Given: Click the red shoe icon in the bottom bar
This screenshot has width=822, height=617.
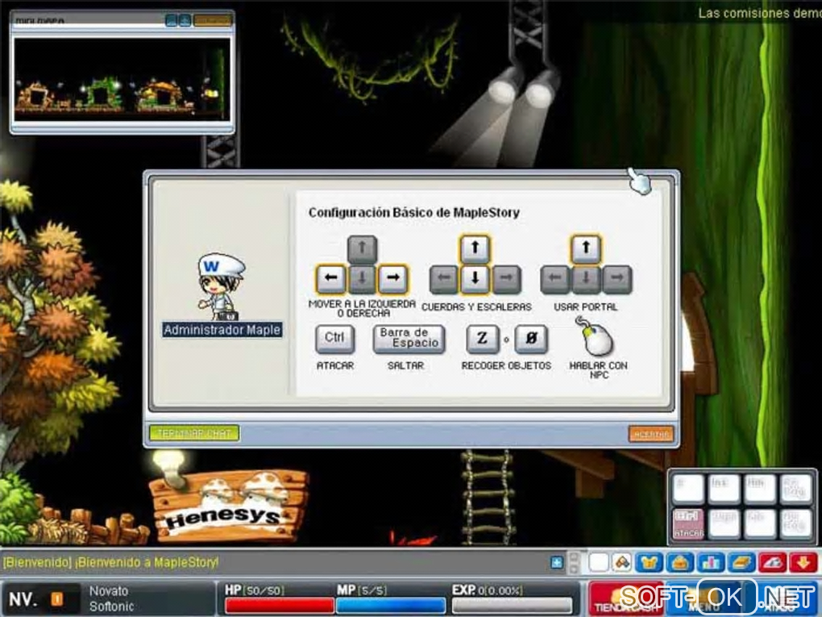Looking at the screenshot, I should click(772, 563).
